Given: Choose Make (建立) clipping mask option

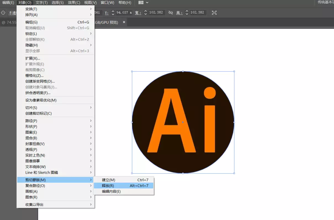Looking at the screenshot, I should click(108, 180).
